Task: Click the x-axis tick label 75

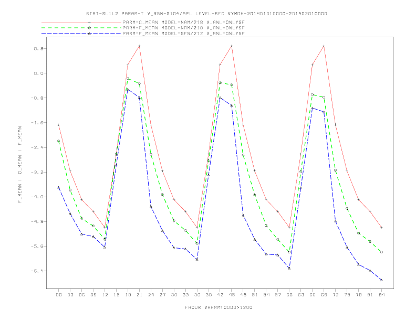Action: tap(347, 295)
